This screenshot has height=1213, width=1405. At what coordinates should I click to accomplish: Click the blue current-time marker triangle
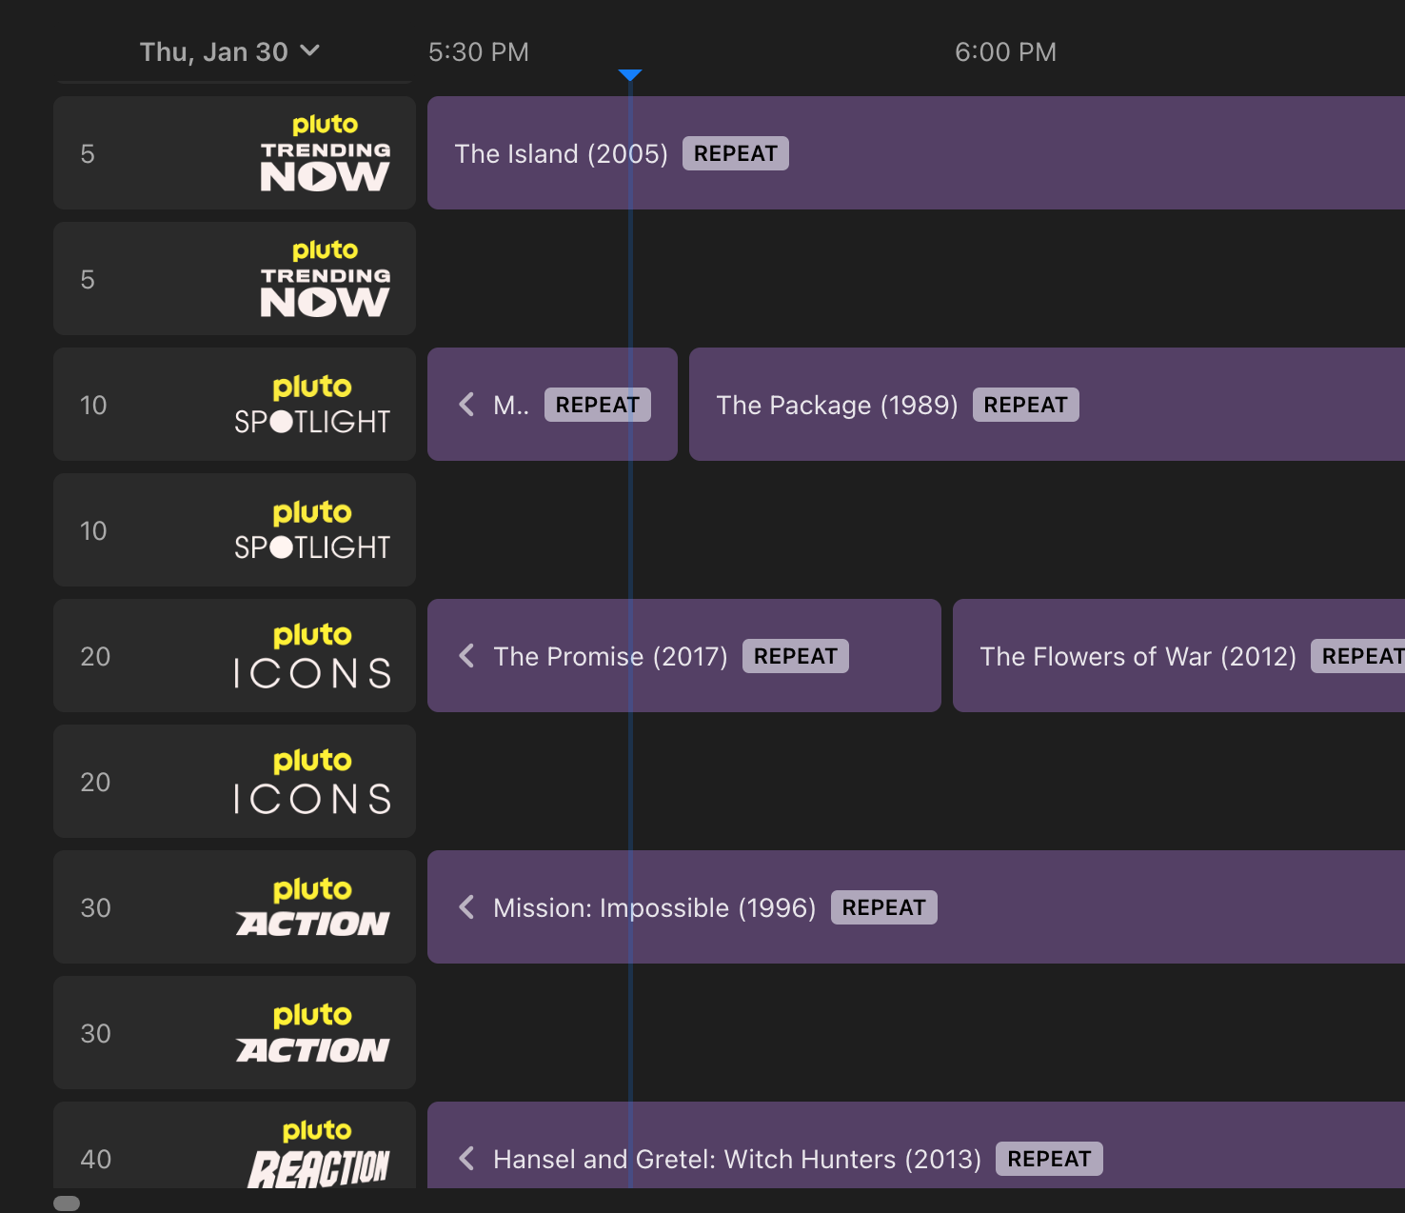tap(630, 73)
